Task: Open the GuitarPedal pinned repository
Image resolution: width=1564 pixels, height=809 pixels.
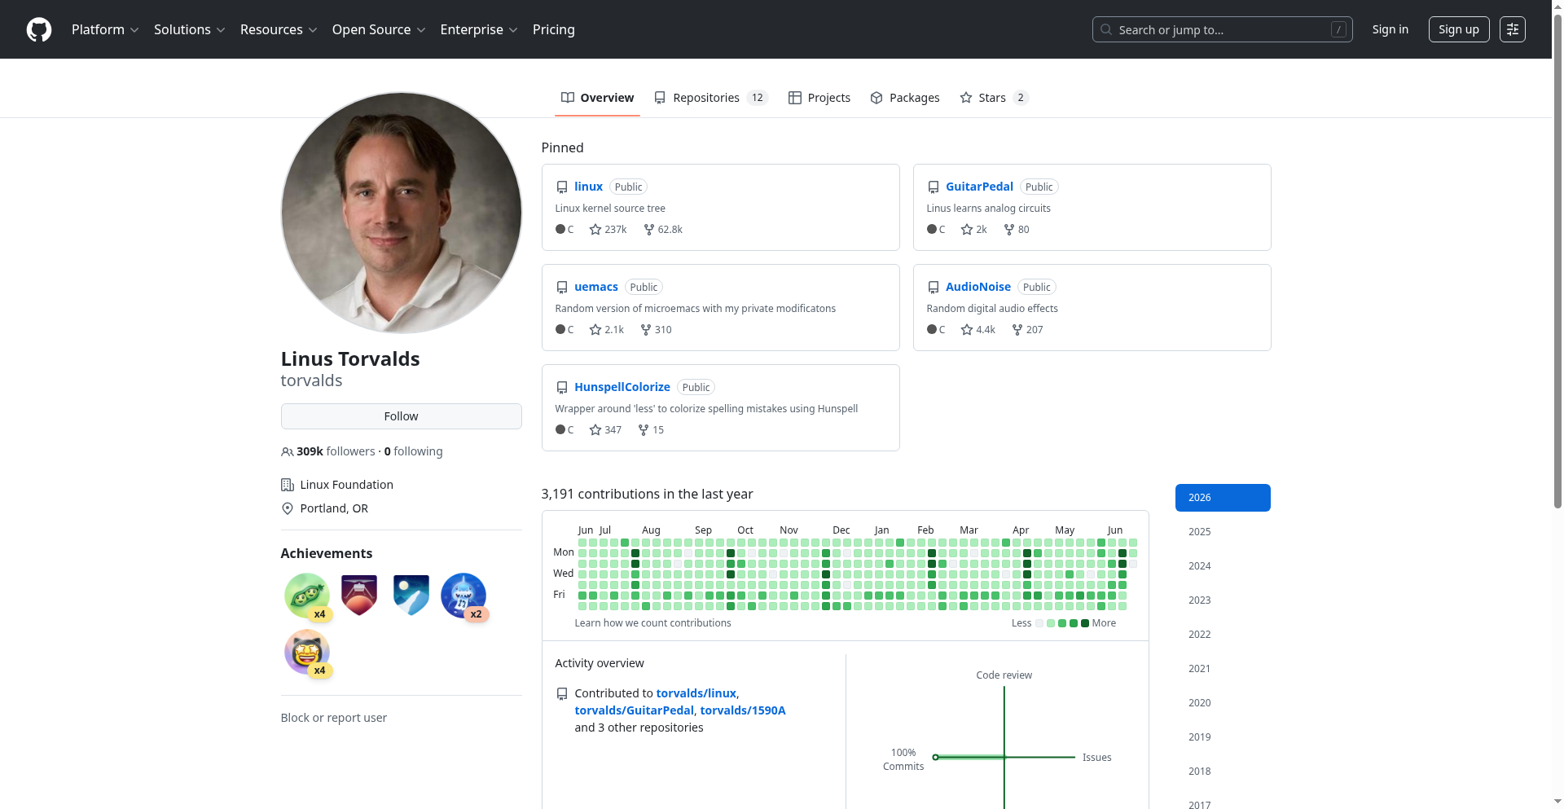Action: (x=979, y=187)
